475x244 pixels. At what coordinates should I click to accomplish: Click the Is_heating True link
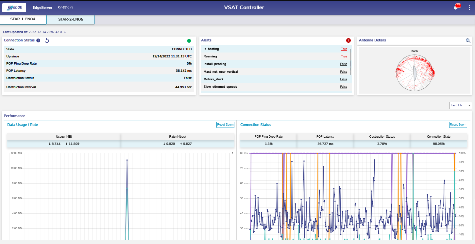click(344, 49)
